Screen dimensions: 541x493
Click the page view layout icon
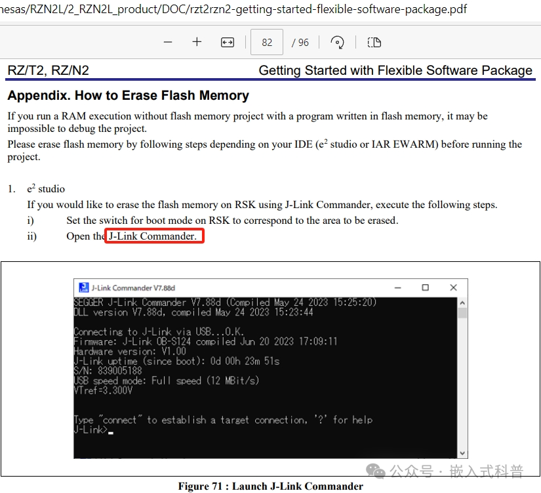coord(374,43)
